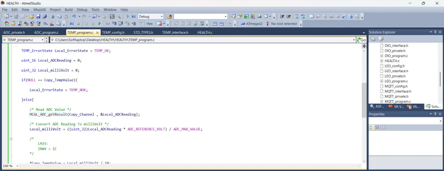Viewport: 444px width, 171px height.
Task: Click Categorized view icon in Properties
Action: pyautogui.click(x=372, y=128)
